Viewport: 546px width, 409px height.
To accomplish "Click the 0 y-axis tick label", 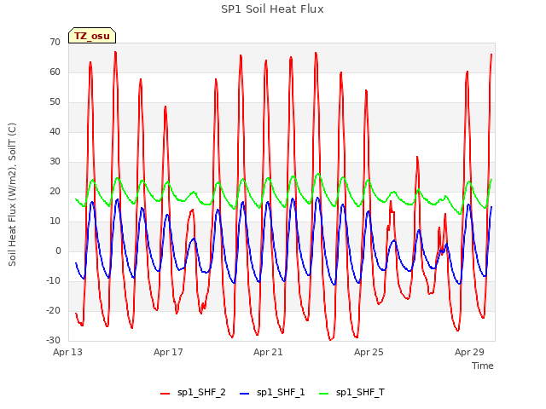I will pos(58,251).
